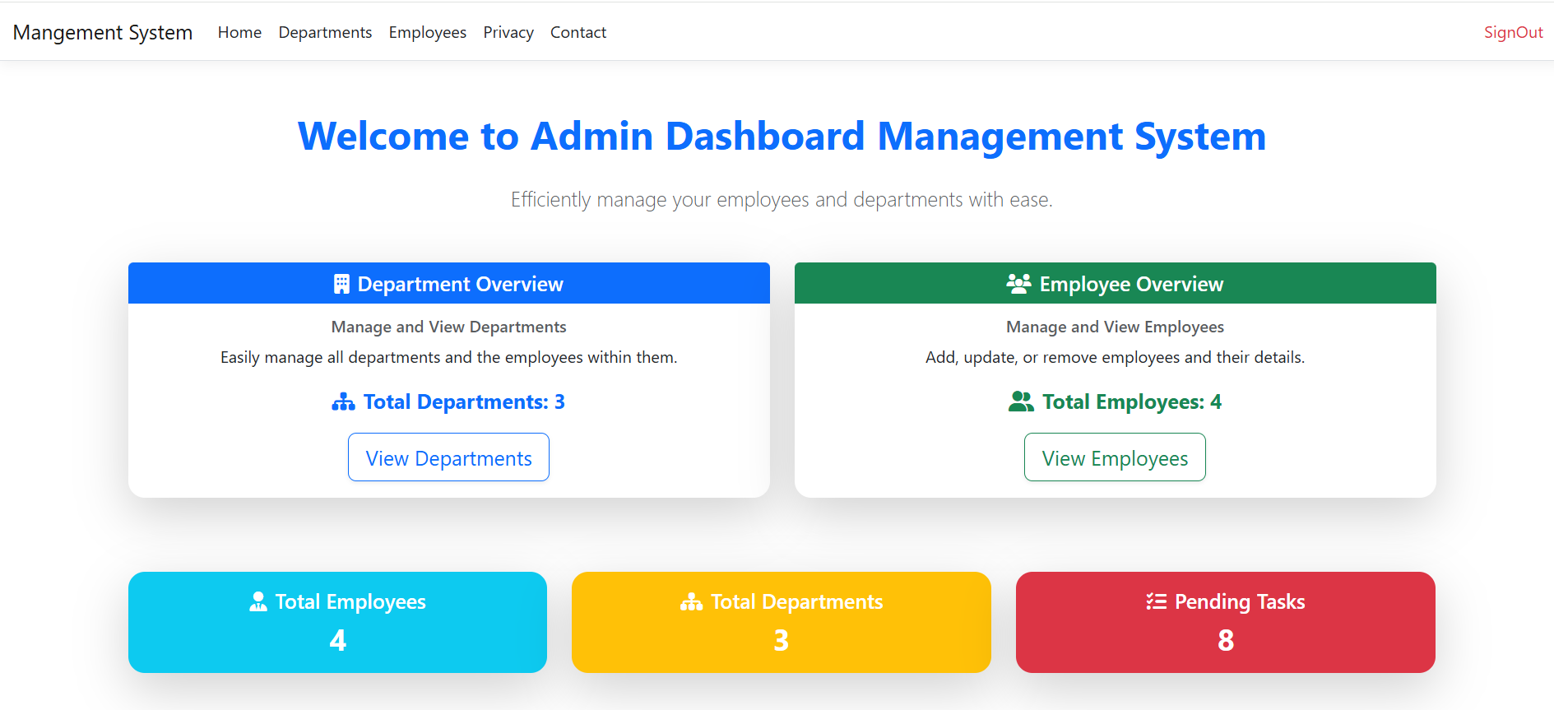Open Employees in the top navigation bar
This screenshot has width=1554, height=710.
pos(427,32)
